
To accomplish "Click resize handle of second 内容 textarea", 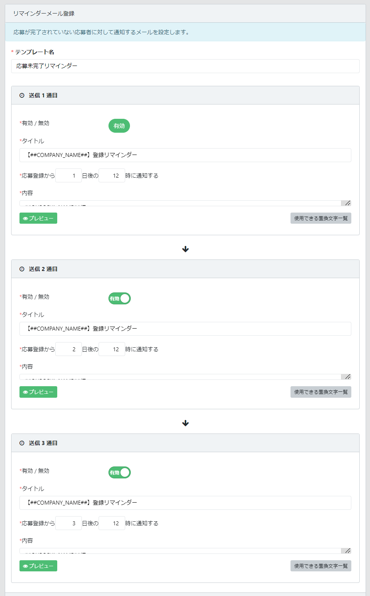I will [x=348, y=377].
